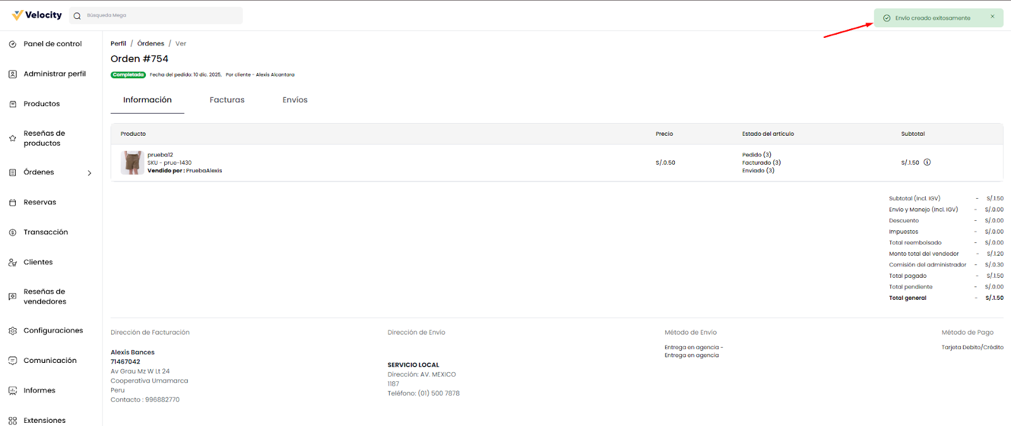The height and width of the screenshot is (426, 1011).
Task: Dismiss the Envío creado exitosamente notification
Action: pyautogui.click(x=992, y=17)
